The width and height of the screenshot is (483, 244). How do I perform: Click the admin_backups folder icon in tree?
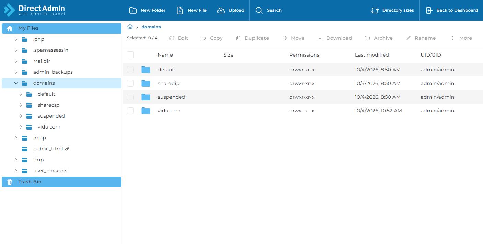(25, 72)
